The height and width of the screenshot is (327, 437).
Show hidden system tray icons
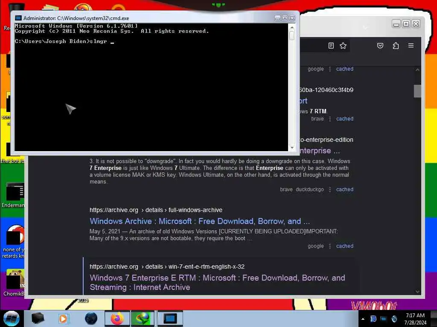coord(363,319)
